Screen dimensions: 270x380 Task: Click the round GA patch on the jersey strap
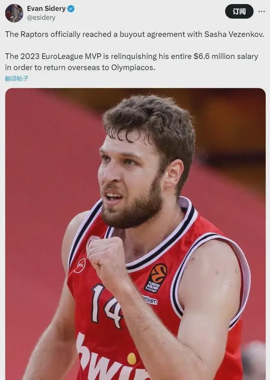80,266
